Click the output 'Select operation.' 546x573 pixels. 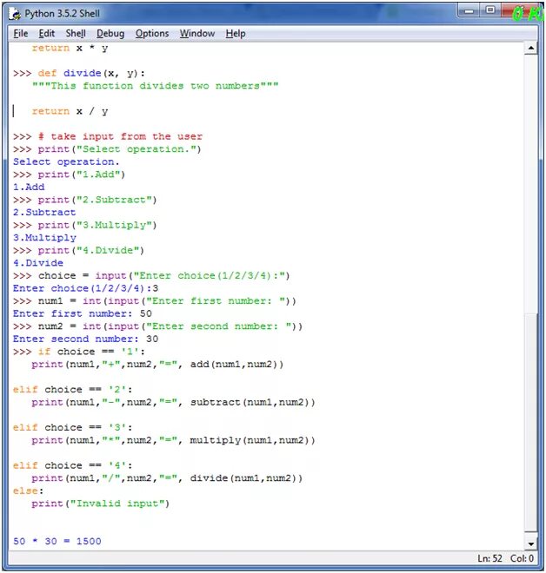tap(66, 161)
